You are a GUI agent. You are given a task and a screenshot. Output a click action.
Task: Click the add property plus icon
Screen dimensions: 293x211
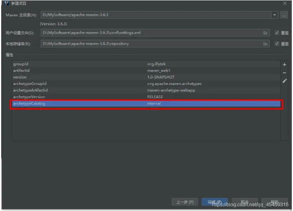click(284, 65)
